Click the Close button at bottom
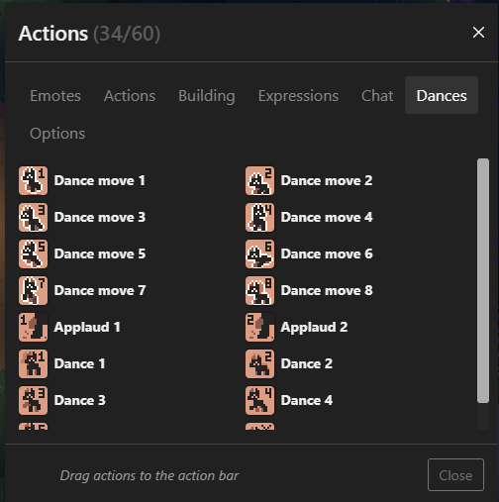The image size is (499, 502). [455, 475]
